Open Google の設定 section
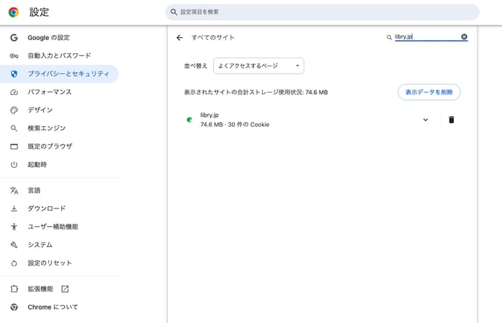 49,37
